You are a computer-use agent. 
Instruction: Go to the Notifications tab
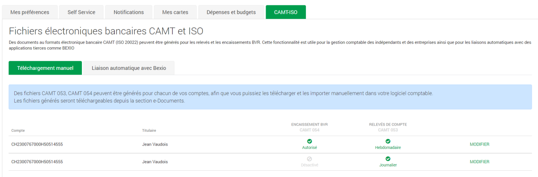pos(129,12)
